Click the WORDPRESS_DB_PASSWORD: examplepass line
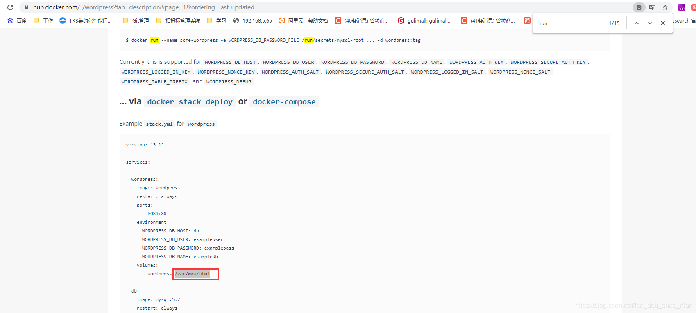 tap(188, 248)
